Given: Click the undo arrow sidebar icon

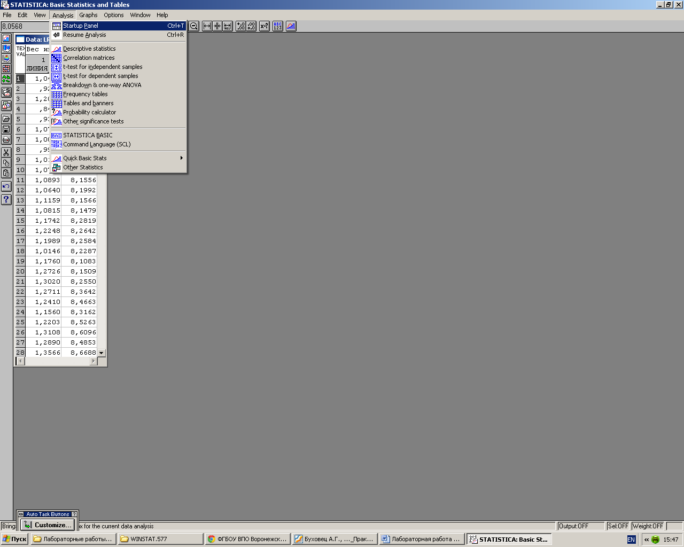Looking at the screenshot, I should click(x=6, y=186).
